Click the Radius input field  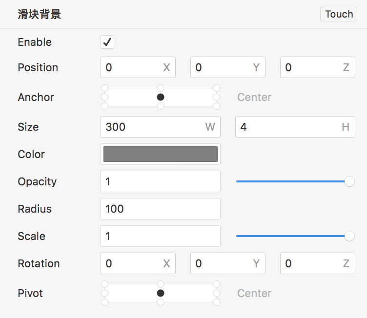[x=161, y=209]
